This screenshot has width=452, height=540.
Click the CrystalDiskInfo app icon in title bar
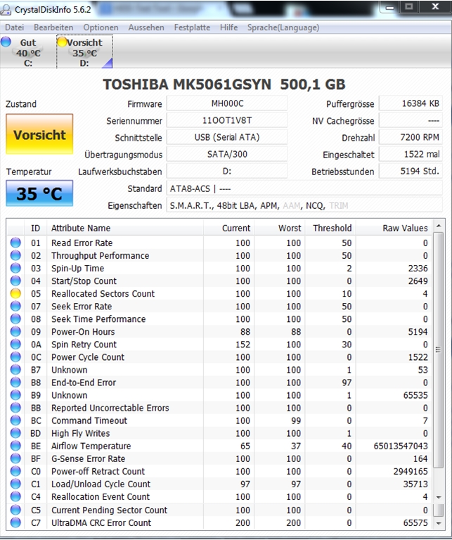click(x=6, y=10)
